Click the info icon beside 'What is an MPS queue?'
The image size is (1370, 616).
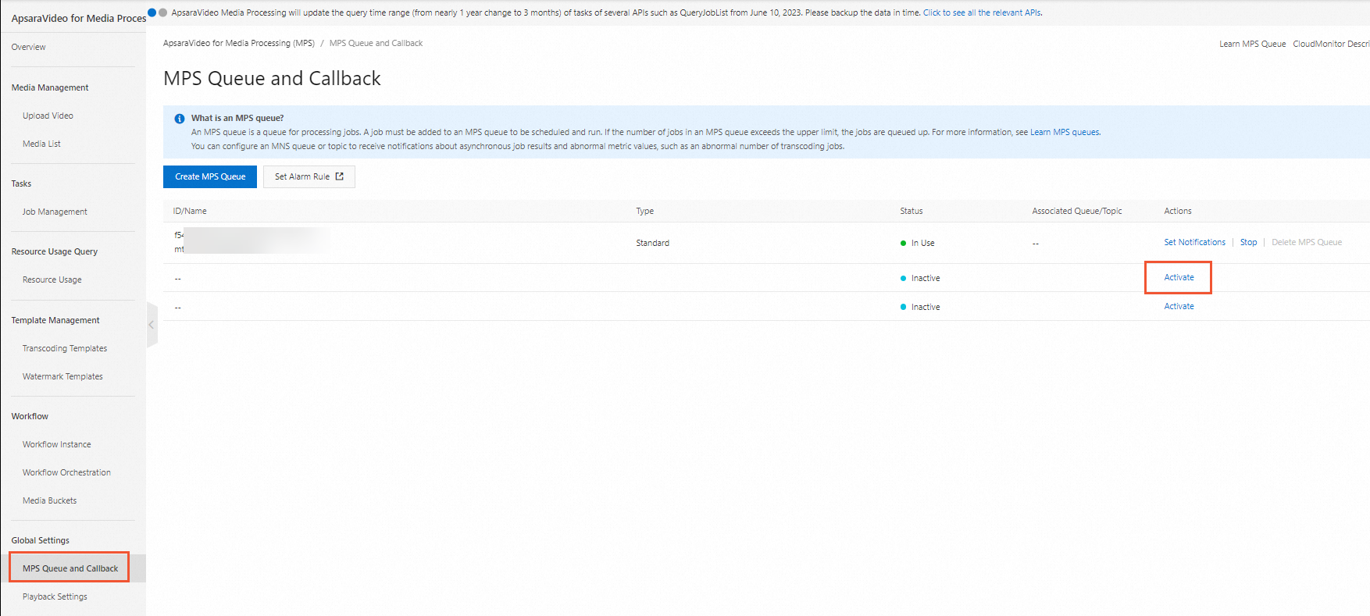179,119
